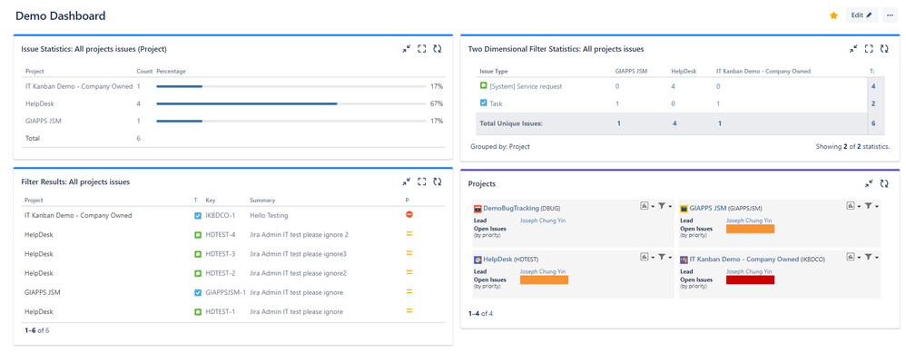The image size is (906, 353).
Task: Open the three-dots dashboard menu
Action: (890, 15)
